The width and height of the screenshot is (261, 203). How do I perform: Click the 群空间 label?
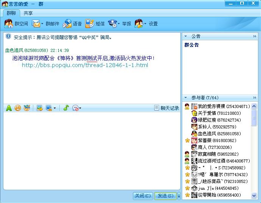click(x=21, y=24)
